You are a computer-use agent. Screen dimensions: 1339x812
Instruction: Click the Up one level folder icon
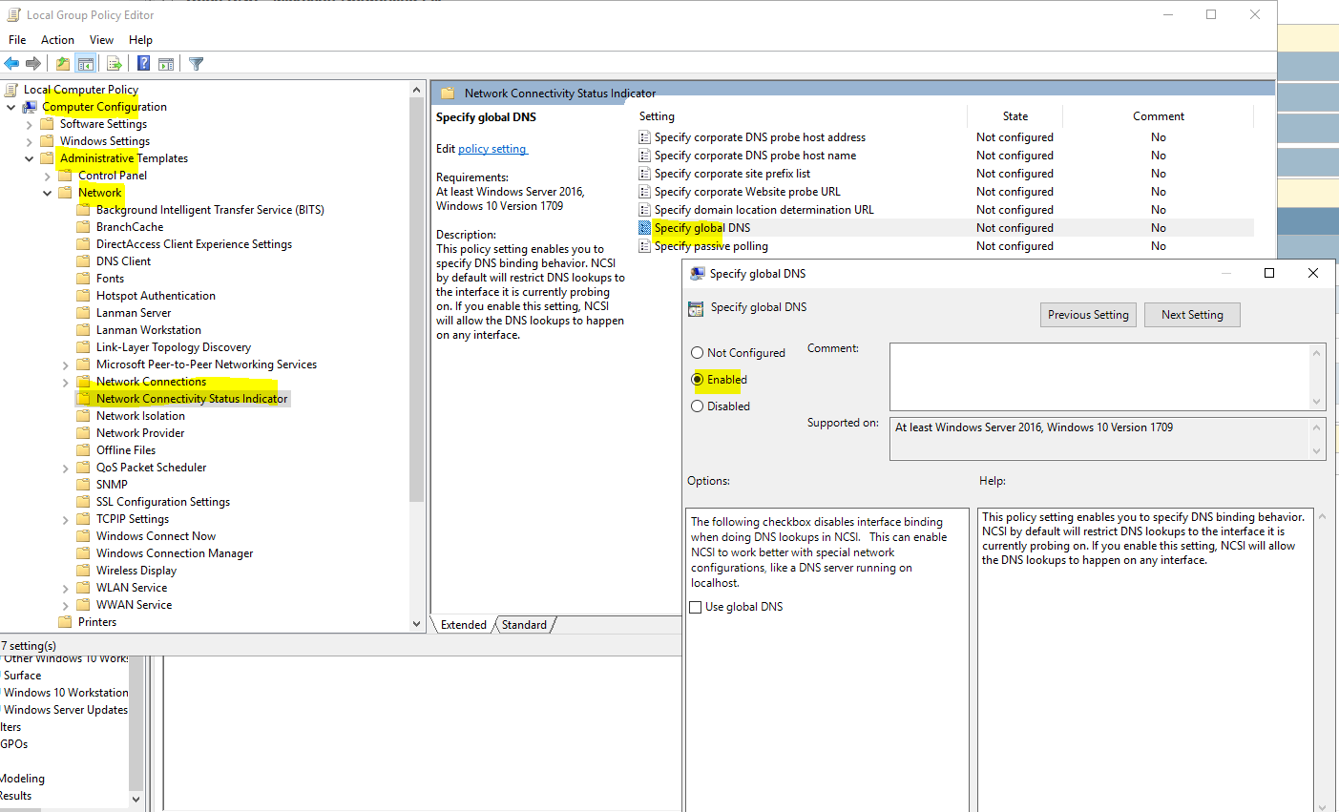point(62,64)
